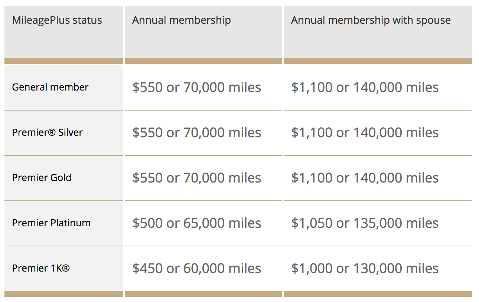Click the $1,000 or 130,000 miles cell
The image size is (479, 302).
tap(365, 269)
